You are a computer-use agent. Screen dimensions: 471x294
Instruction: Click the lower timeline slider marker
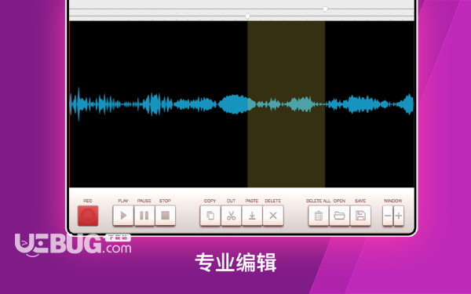(x=247, y=16)
